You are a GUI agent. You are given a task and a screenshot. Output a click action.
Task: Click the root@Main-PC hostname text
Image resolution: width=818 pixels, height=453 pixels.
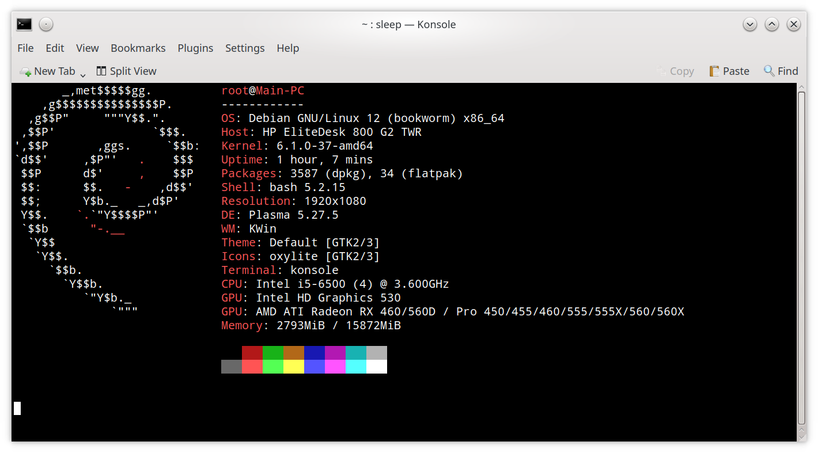[x=263, y=90]
